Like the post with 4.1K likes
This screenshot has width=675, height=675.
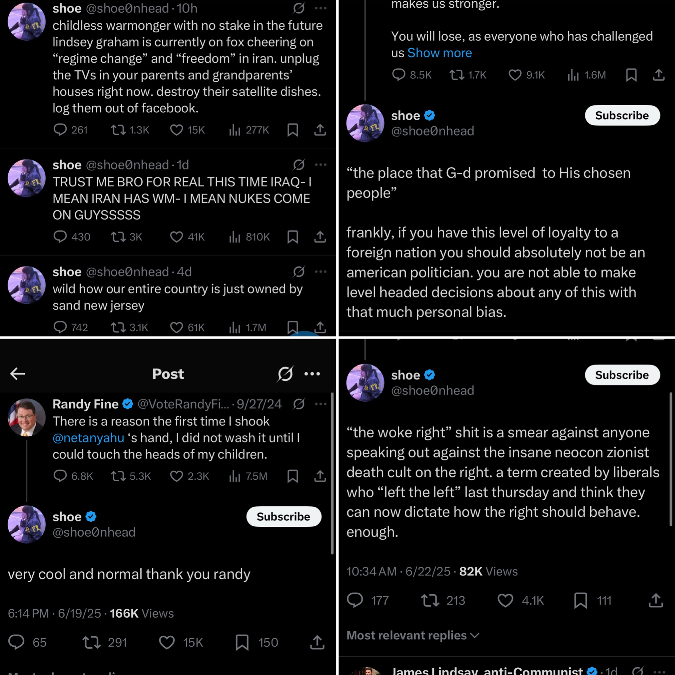(x=505, y=600)
